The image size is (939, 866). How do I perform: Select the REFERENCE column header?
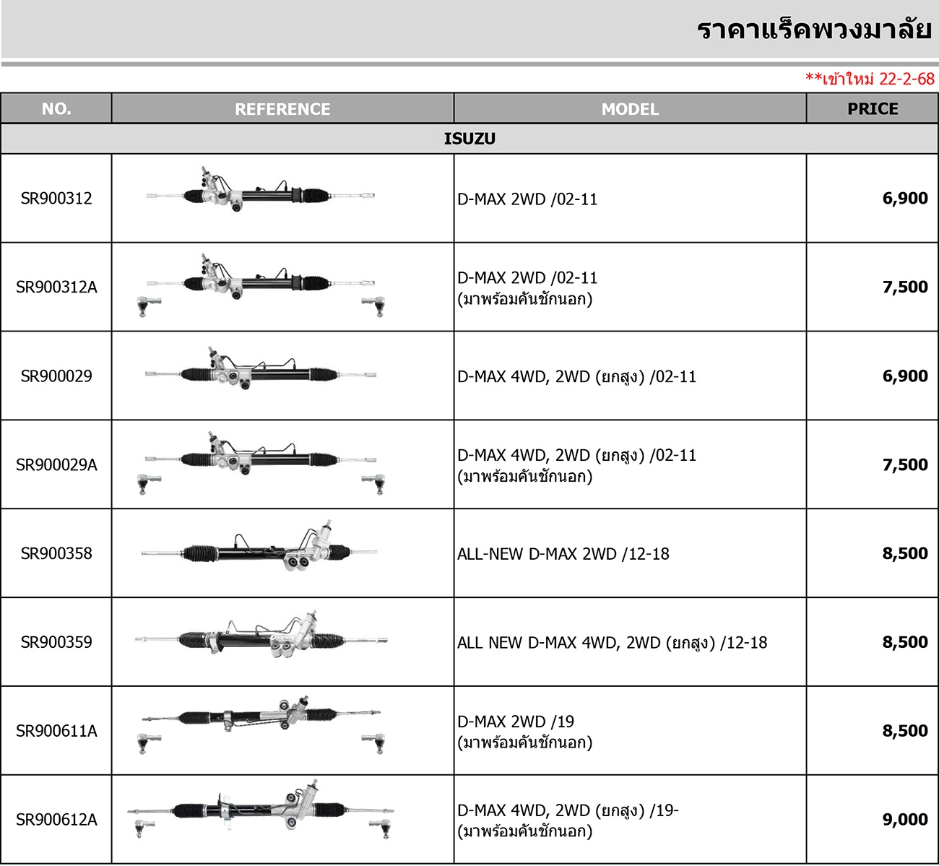coord(282,108)
